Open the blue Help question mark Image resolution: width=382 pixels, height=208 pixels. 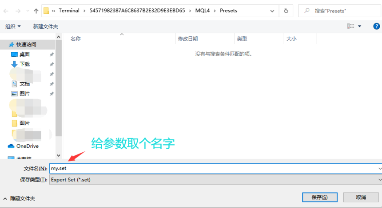click(x=376, y=27)
